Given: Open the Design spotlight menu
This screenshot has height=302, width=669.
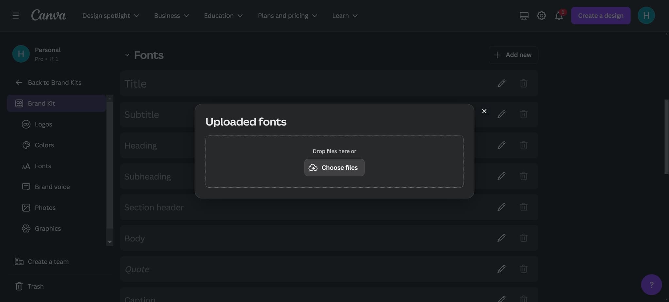Looking at the screenshot, I should pyautogui.click(x=110, y=15).
